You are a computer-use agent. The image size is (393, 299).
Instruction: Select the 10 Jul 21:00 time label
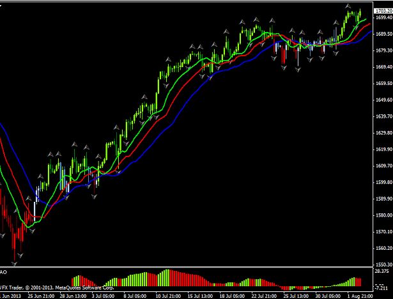169,296
